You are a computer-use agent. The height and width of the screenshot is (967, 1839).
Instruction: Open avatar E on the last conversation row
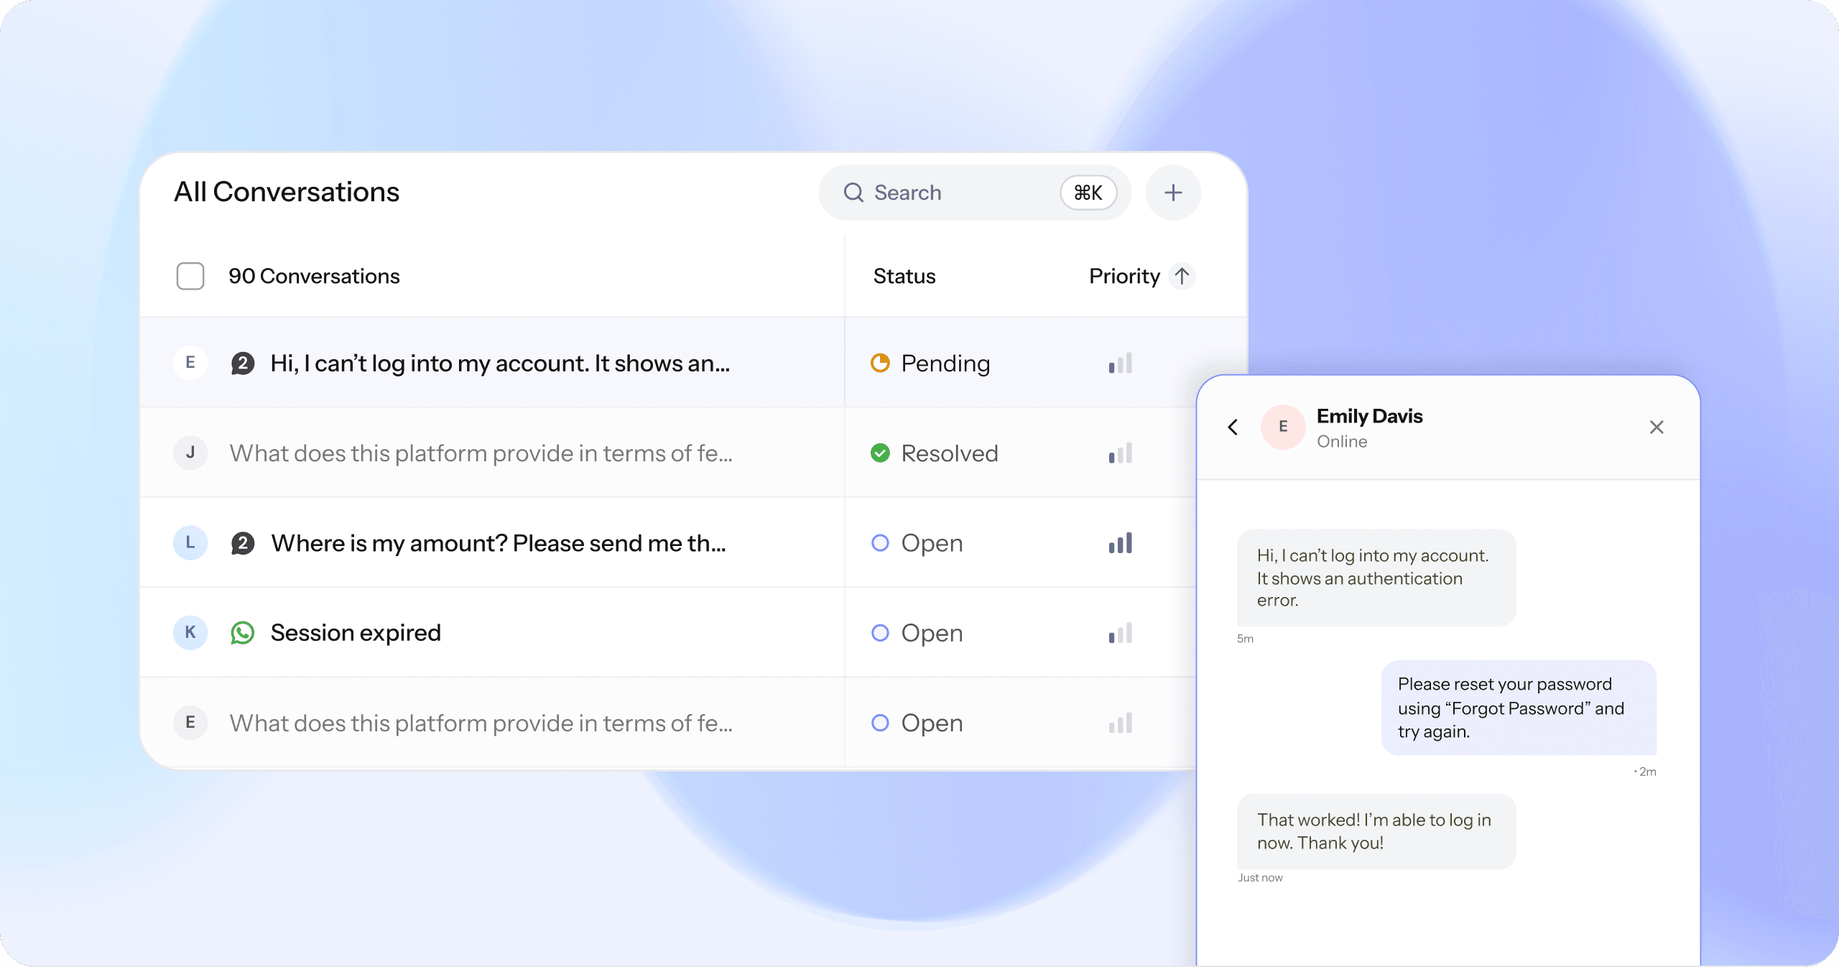(x=190, y=722)
